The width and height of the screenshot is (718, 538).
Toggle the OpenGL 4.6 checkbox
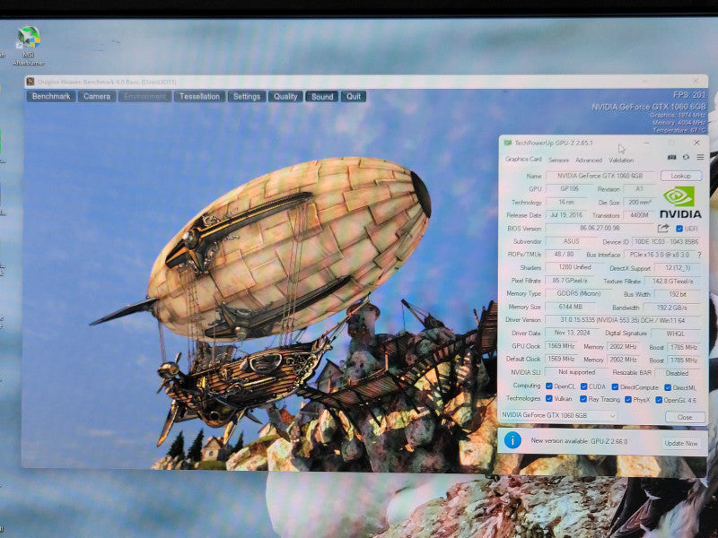(x=659, y=400)
